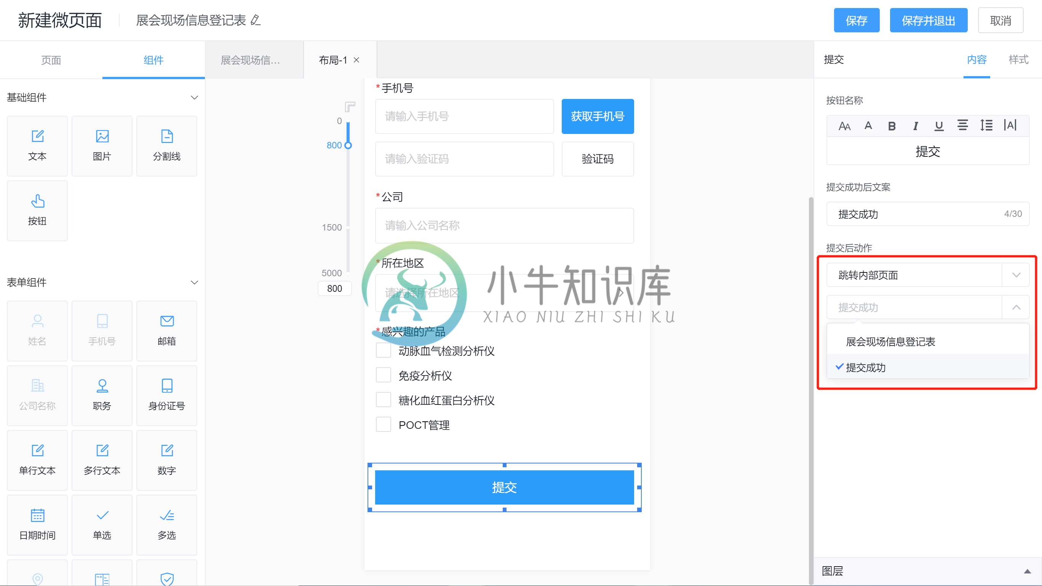Click the 保存并退出 button
The width and height of the screenshot is (1042, 586).
coord(929,20)
